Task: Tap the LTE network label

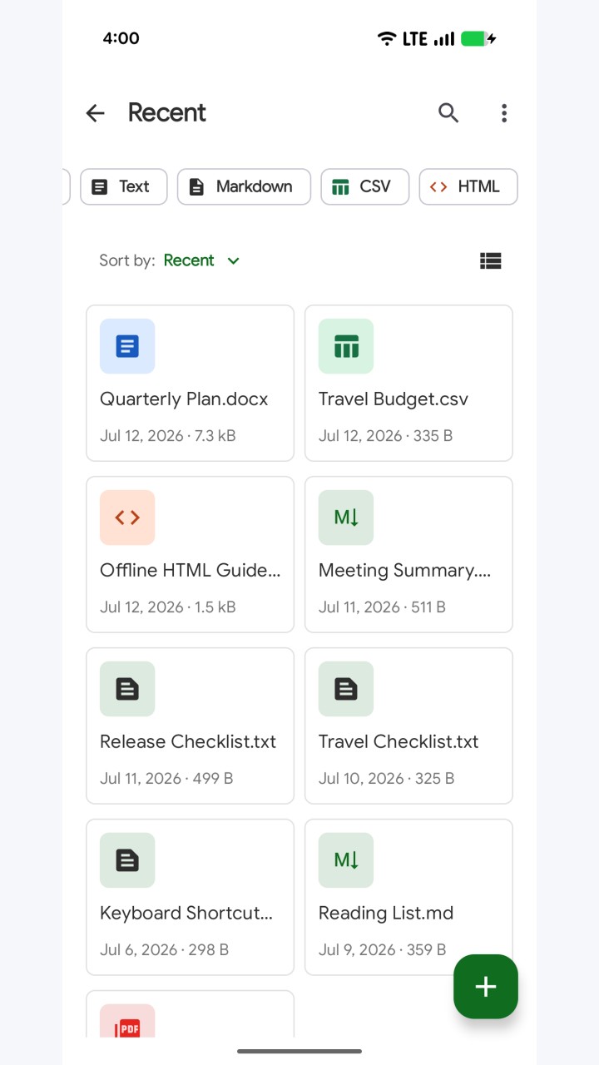Action: pos(415,39)
